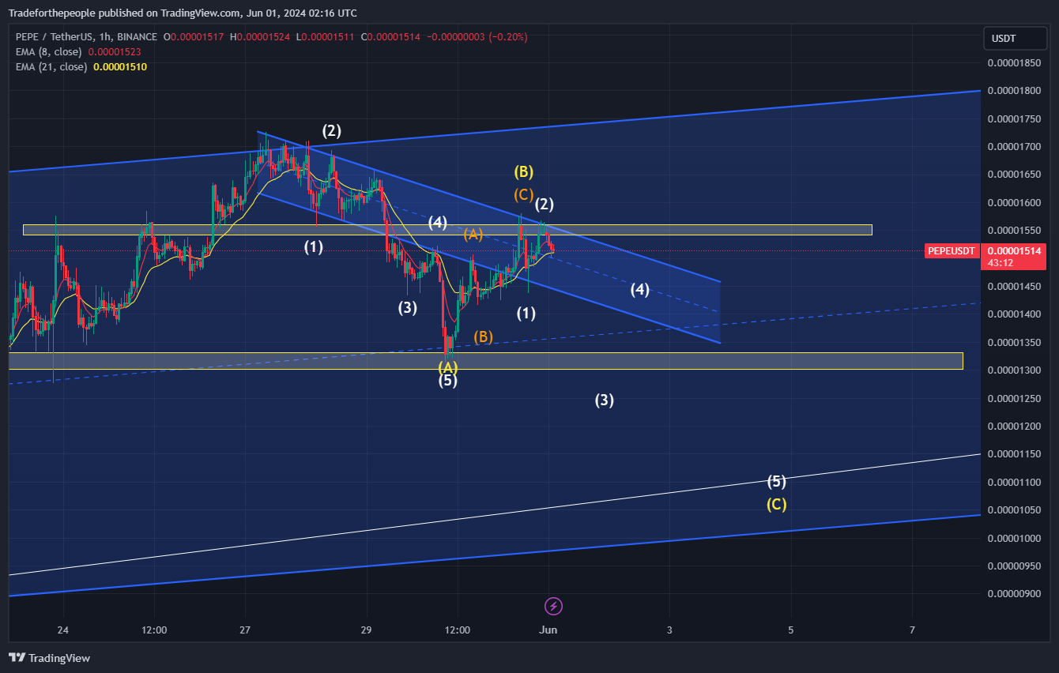This screenshot has width=1059, height=673.
Task: Select the EMA (8, close) indicator legend
Action: [51, 51]
